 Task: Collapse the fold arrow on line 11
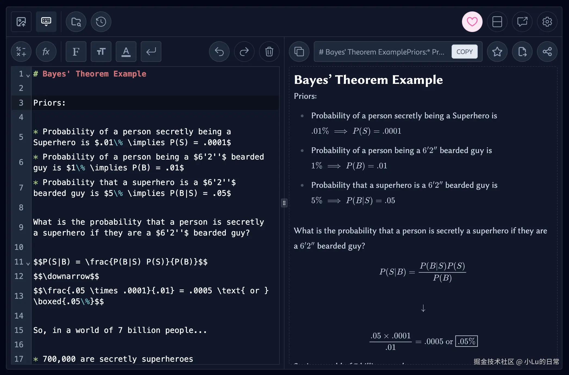[x=28, y=263]
